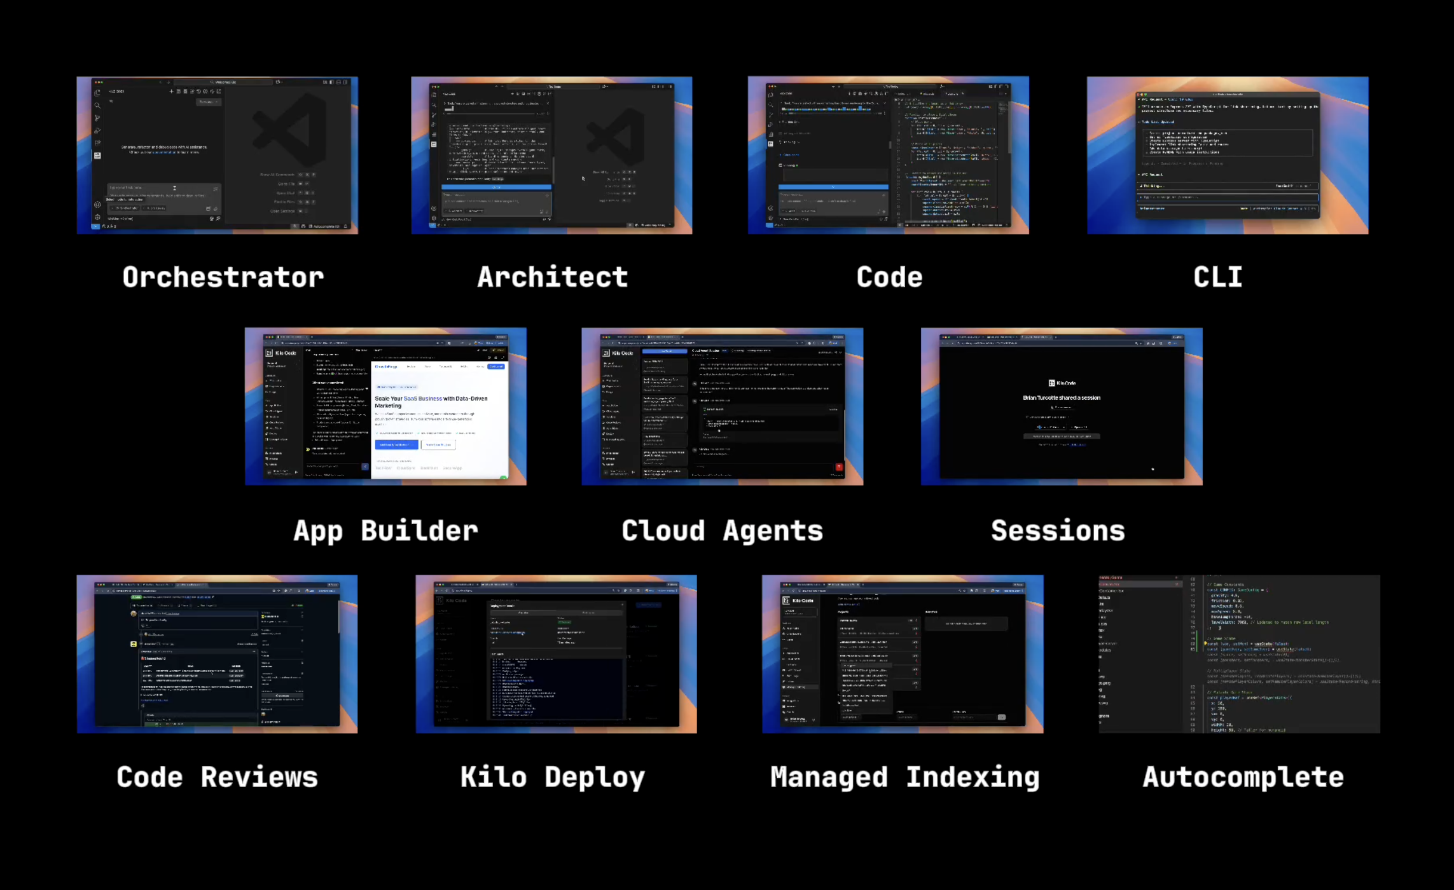Click the blue progress bar in the Code thumbnail
This screenshot has height=890, width=1454.
[833, 186]
